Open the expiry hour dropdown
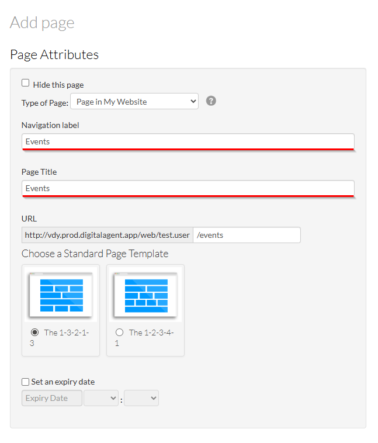This screenshot has height=443, width=378. point(101,398)
